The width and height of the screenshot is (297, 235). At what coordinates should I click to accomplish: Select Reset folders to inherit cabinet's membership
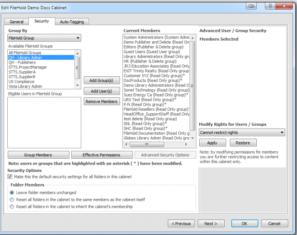coord(12,207)
